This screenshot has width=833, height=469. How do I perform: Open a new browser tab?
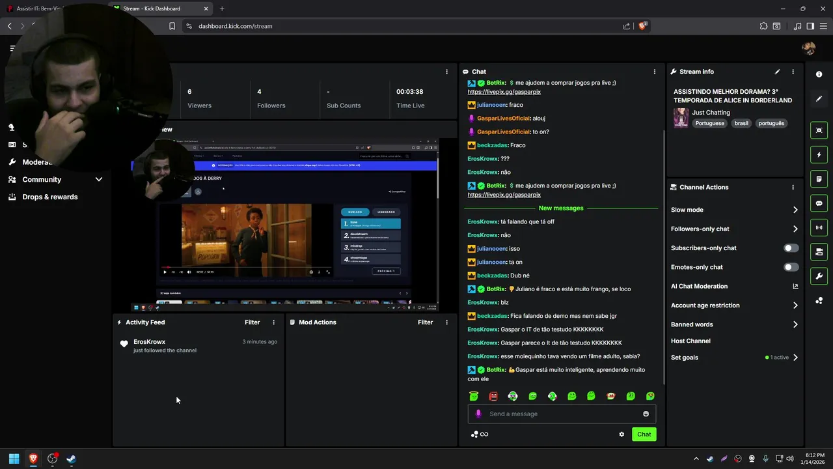(x=222, y=8)
